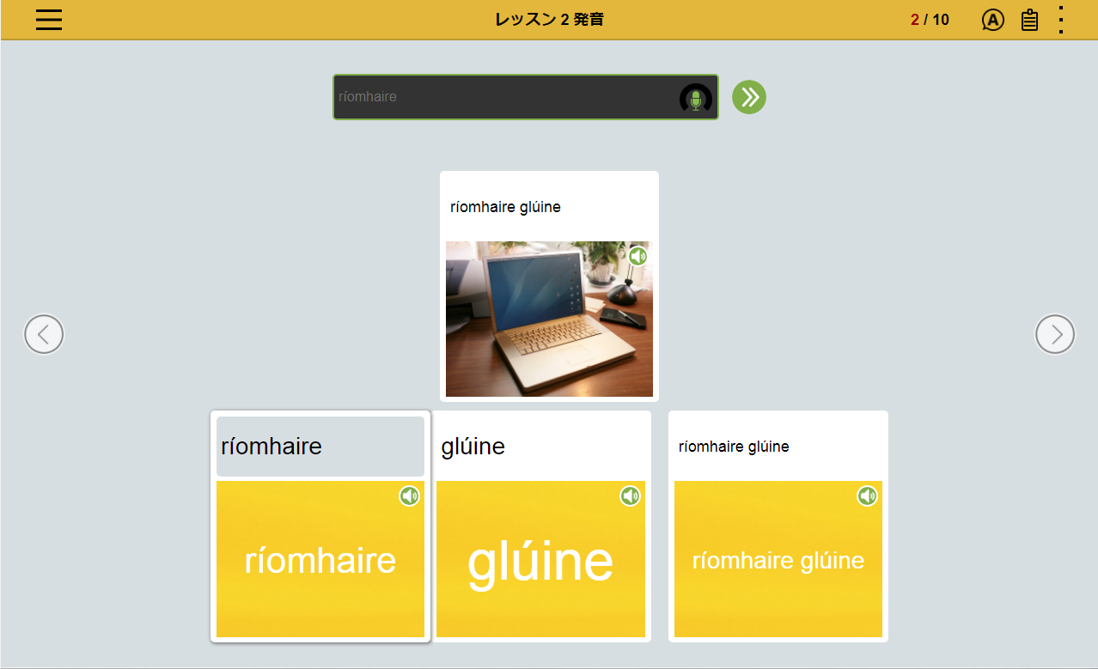The height and width of the screenshot is (669, 1098).
Task: Play audio for the ríomhaire card
Action: [409, 496]
